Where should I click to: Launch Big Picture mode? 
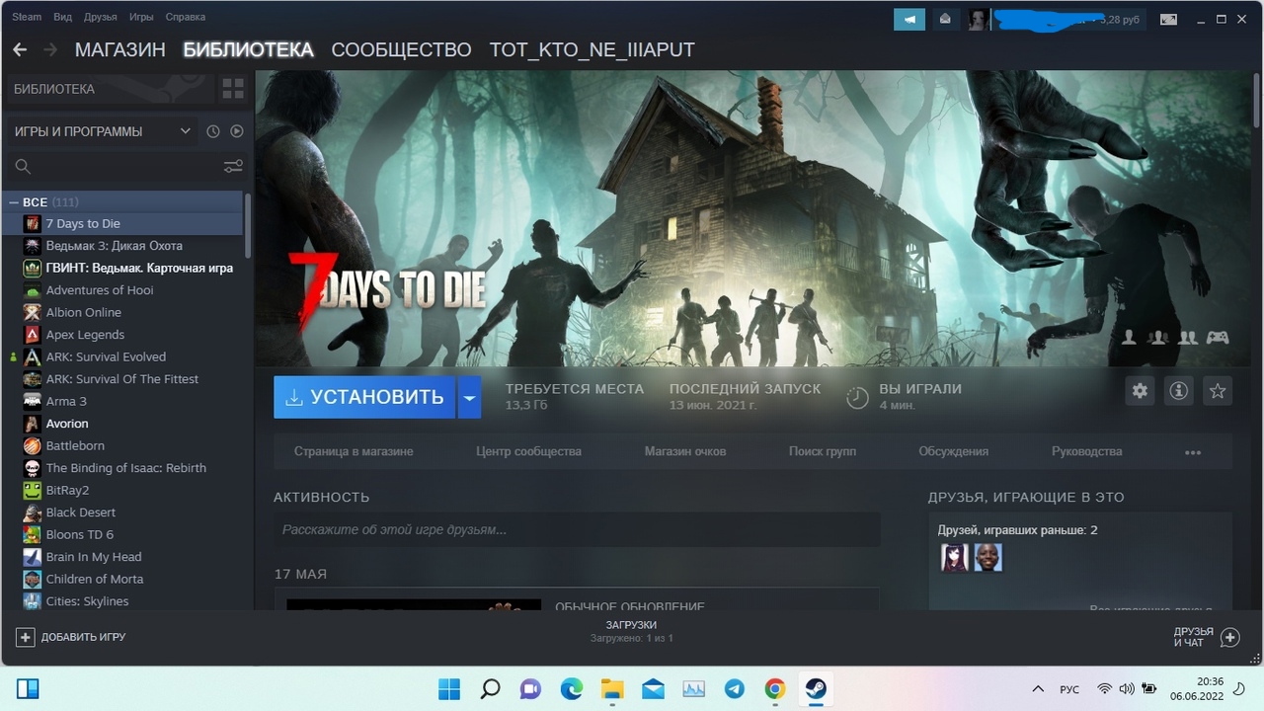pos(1168,19)
